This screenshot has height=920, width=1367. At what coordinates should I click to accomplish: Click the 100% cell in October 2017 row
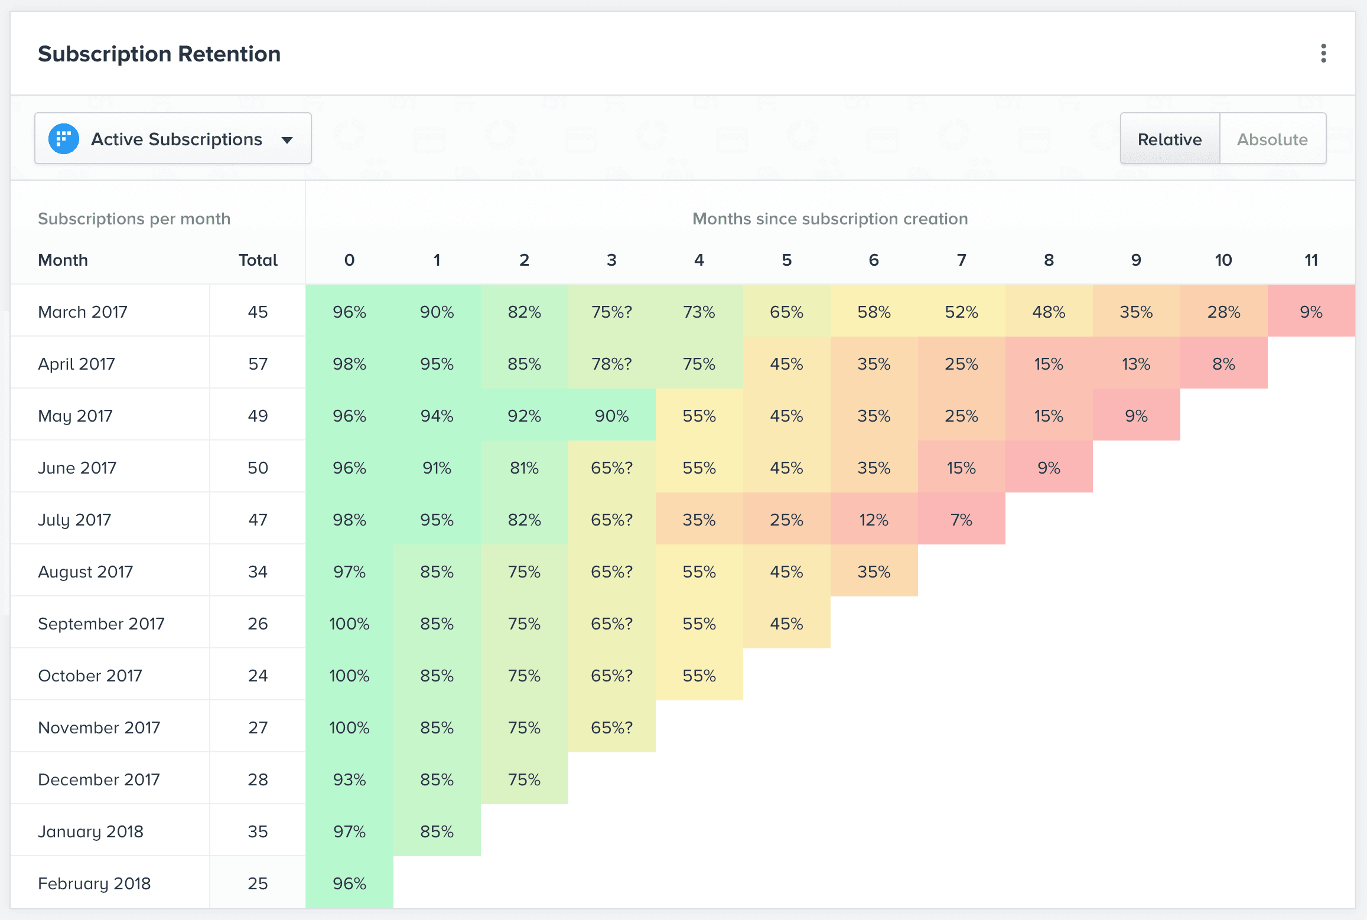(x=350, y=674)
